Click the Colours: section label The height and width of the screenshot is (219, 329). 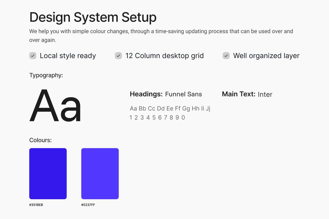coord(41,140)
